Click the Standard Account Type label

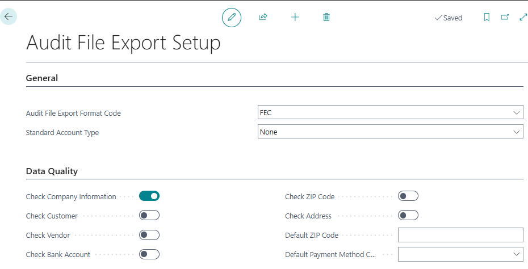(x=62, y=132)
